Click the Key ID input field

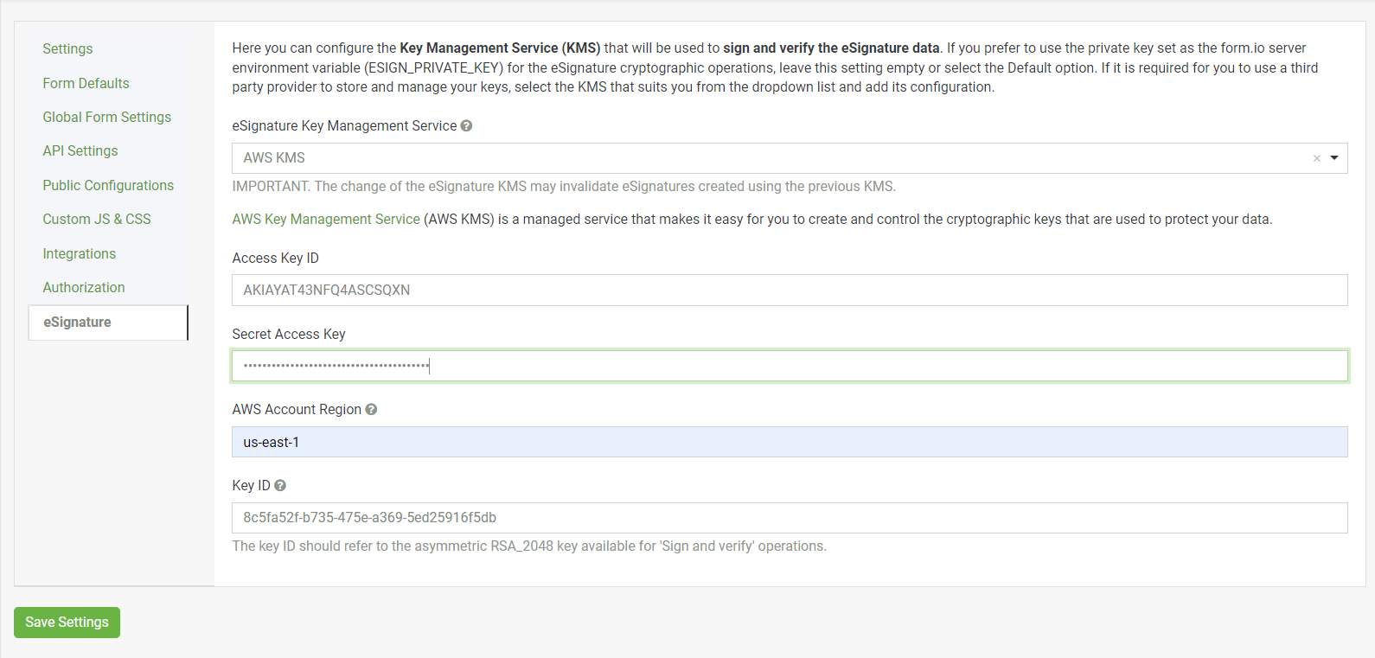point(790,518)
